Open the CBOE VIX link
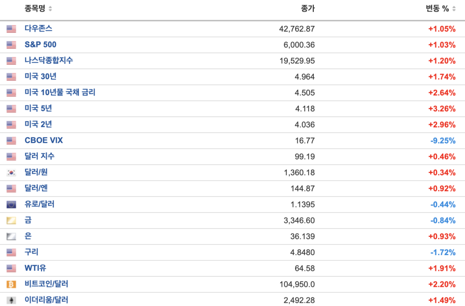 point(44,140)
